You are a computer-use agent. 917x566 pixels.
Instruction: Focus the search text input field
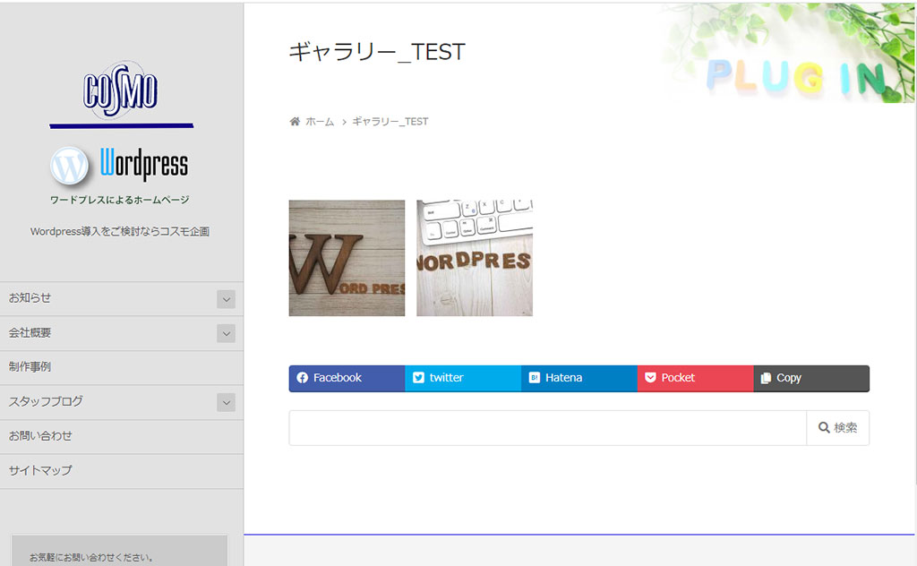[547, 428]
